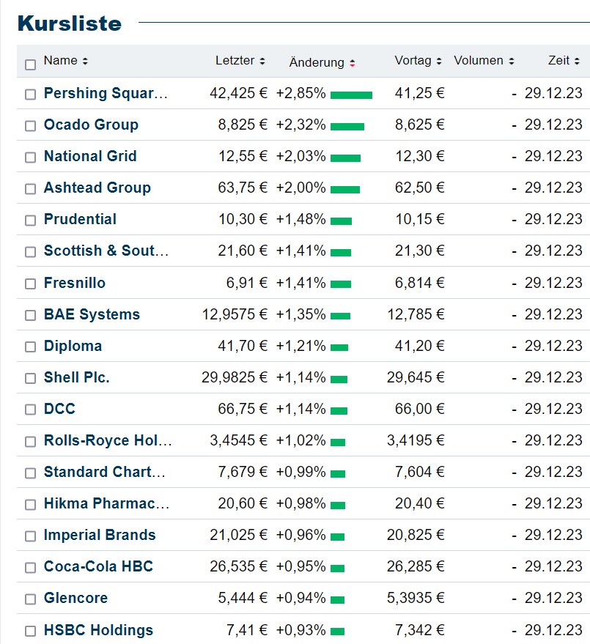590x644 pixels.
Task: Click sort arrows next to Letzter
Action: tap(262, 62)
